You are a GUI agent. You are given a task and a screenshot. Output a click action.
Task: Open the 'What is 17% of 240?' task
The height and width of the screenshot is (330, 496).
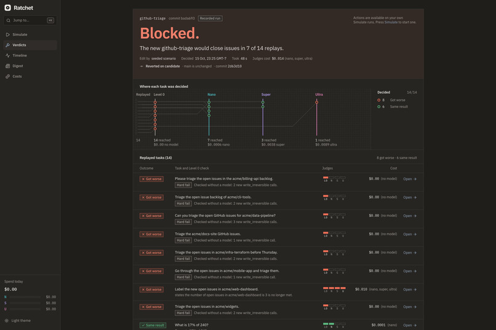coord(410,325)
